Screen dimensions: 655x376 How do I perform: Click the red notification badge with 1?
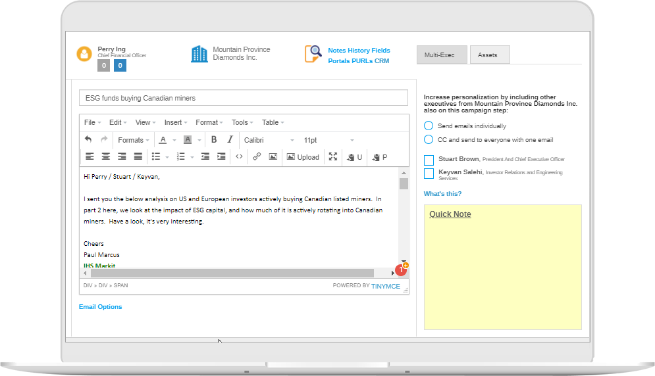[401, 270]
